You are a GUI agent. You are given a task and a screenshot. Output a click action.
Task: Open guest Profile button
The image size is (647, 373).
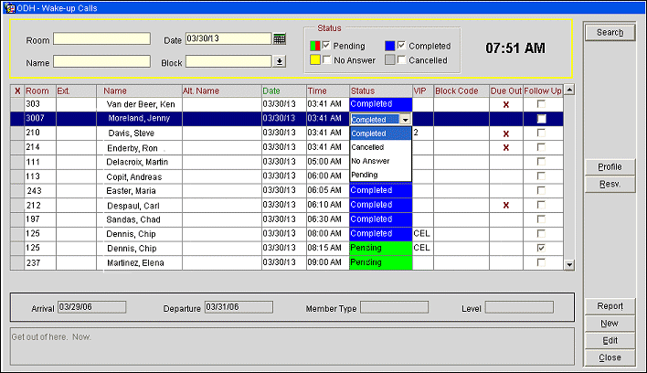609,167
